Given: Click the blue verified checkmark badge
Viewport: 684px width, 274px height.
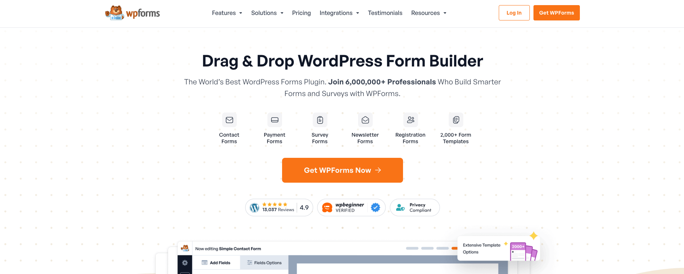Looking at the screenshot, I should point(376,208).
